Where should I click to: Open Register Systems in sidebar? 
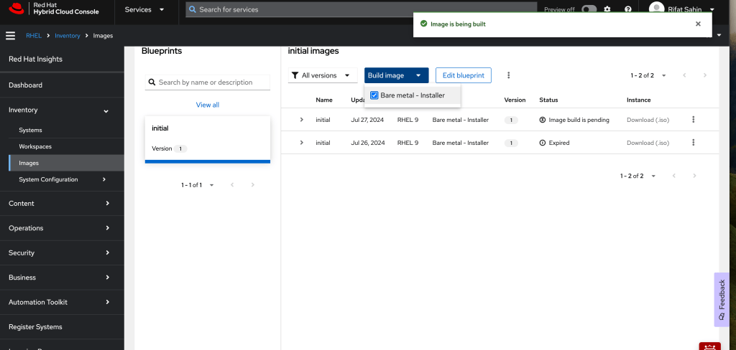(62, 327)
